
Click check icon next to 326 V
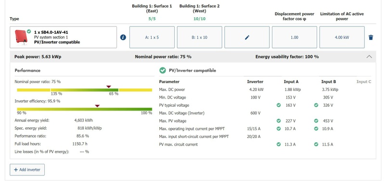(316, 105)
